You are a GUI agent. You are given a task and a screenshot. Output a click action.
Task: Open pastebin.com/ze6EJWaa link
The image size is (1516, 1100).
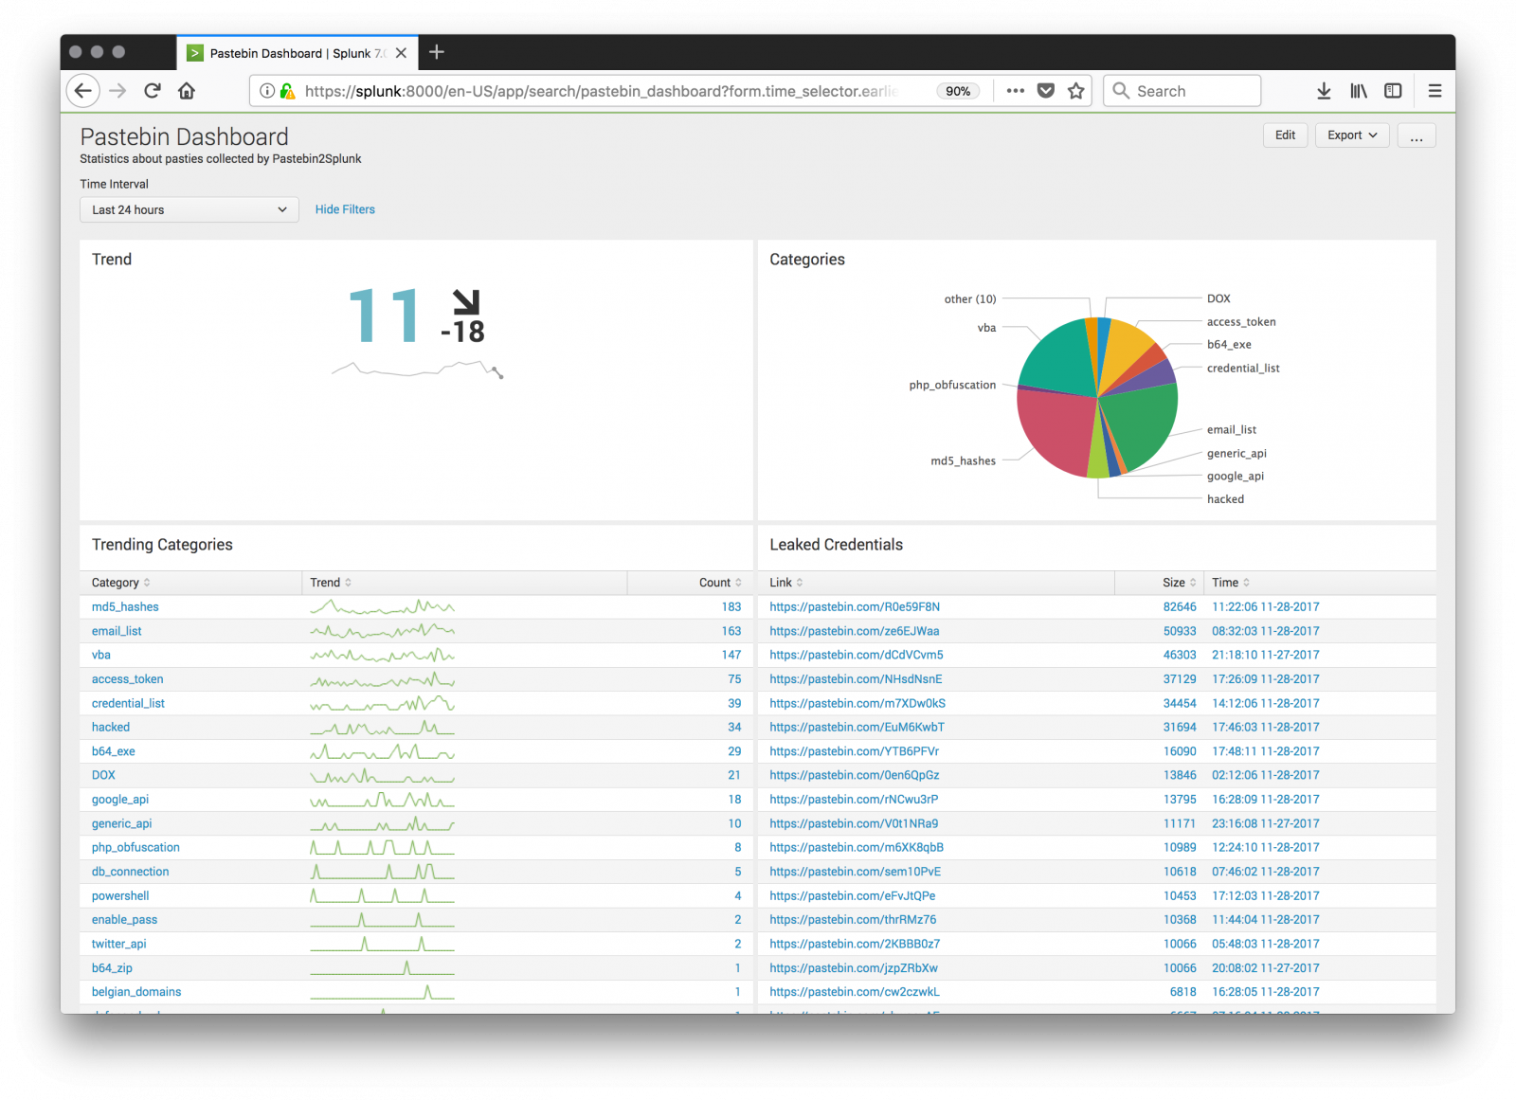[855, 631]
